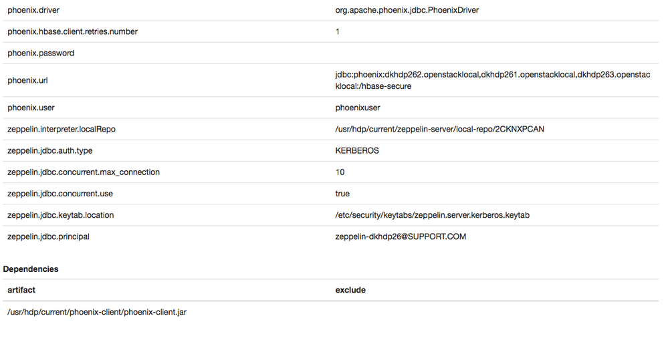Select the local-repo path value
The image size is (668, 344).
point(439,129)
